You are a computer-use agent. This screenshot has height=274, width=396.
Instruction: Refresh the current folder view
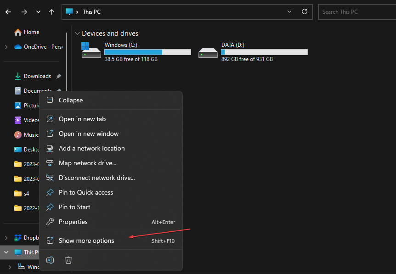click(304, 12)
